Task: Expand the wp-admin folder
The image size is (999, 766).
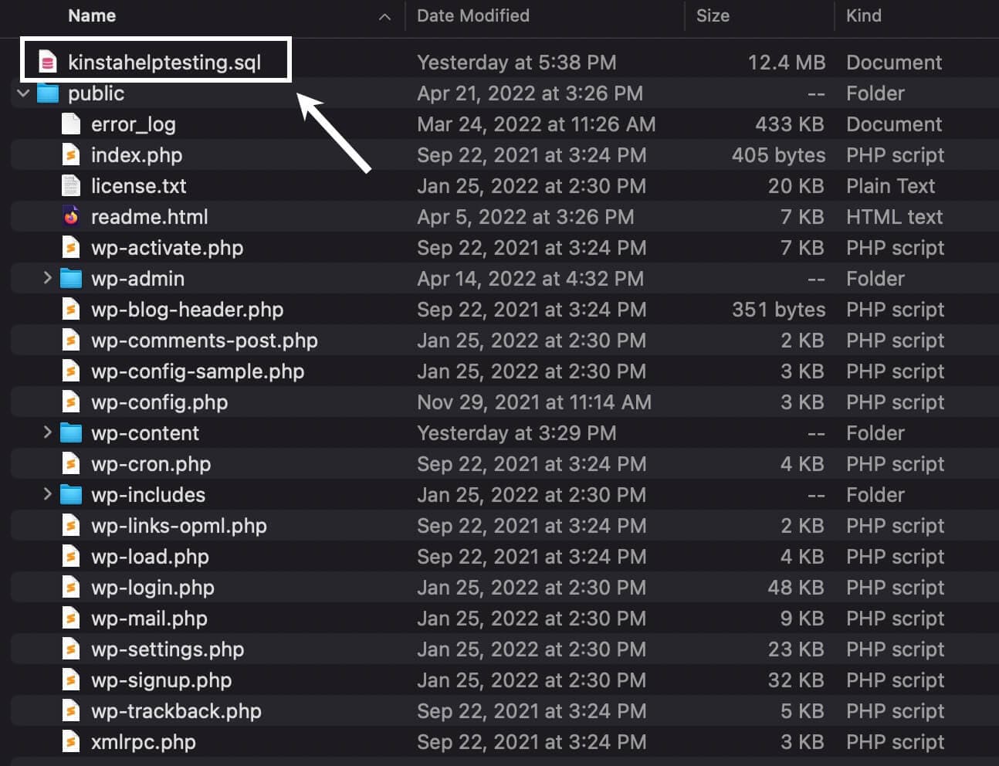Action: 47,278
